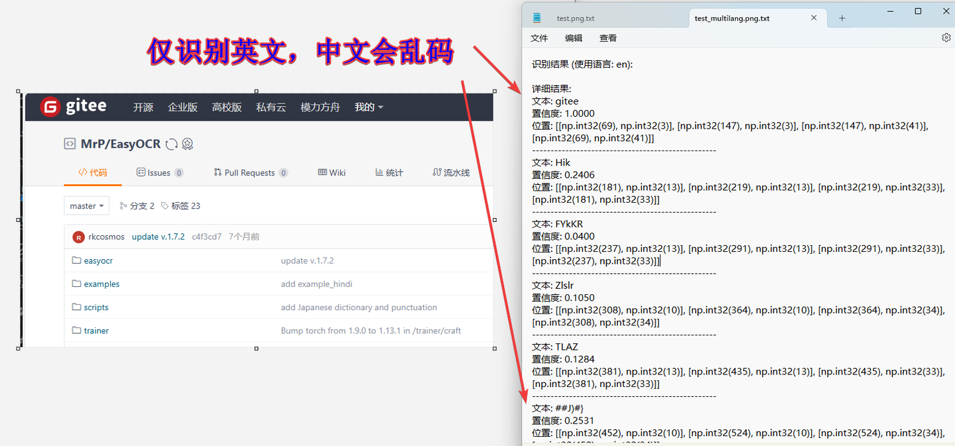Open the 编辑 menu in Notepad
Screen dimensions: 955x446
[573, 38]
